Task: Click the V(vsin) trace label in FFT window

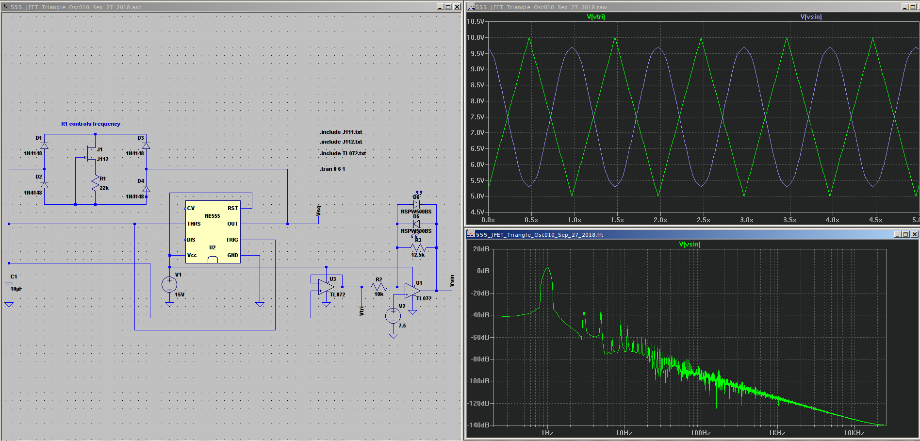Action: click(x=690, y=244)
